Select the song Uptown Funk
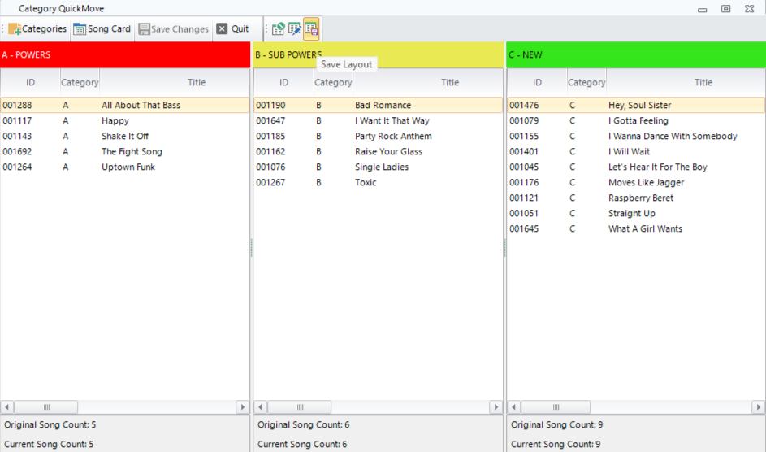The width and height of the screenshot is (766, 452). click(x=128, y=167)
